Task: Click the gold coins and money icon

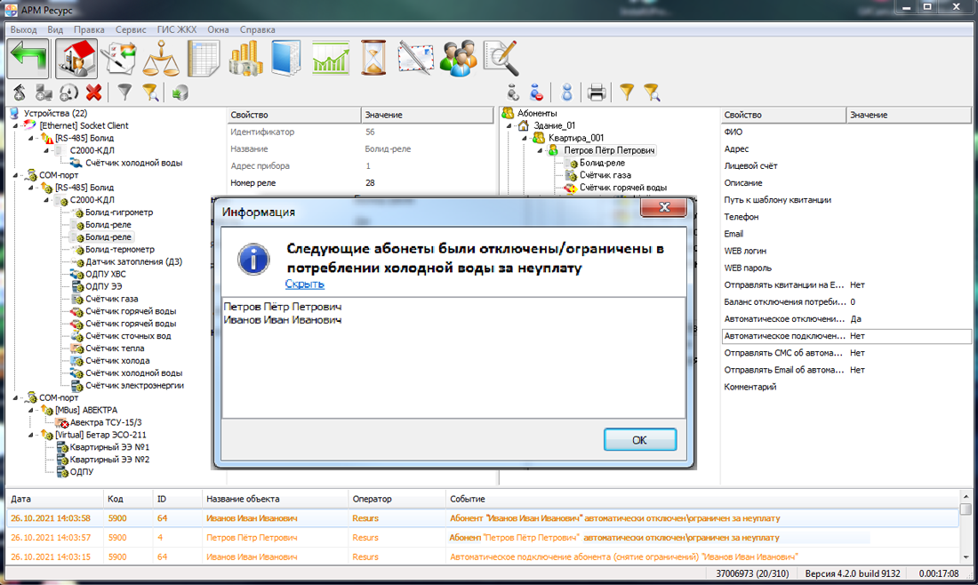Action: click(x=244, y=60)
